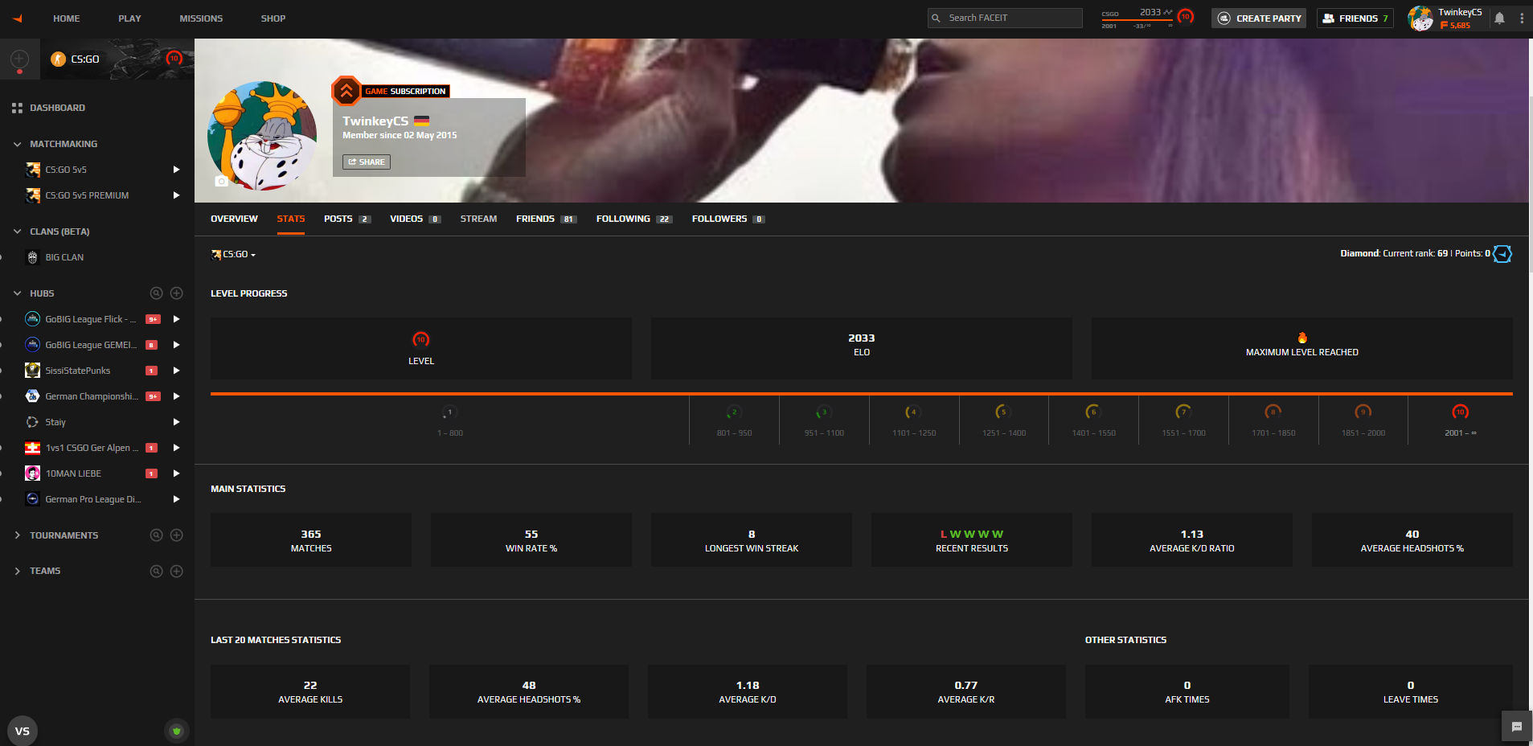This screenshot has height=746, width=1533.
Task: Open the CS:GO game stats dropdown
Action: (233, 254)
